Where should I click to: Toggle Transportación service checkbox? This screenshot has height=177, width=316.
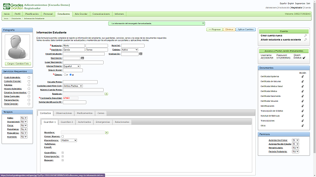[x=29, y=100]
